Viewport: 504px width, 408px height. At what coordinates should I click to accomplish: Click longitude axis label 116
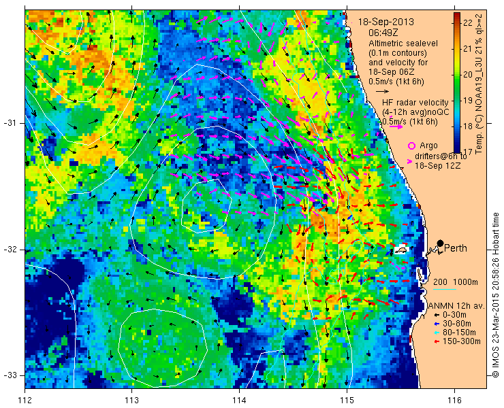click(x=454, y=401)
